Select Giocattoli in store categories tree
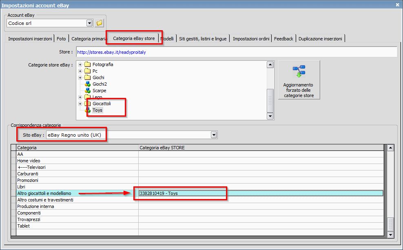 [x=102, y=104]
